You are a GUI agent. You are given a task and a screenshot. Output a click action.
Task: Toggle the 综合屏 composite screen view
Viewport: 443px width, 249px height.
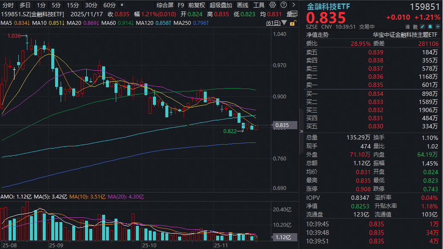165,5
